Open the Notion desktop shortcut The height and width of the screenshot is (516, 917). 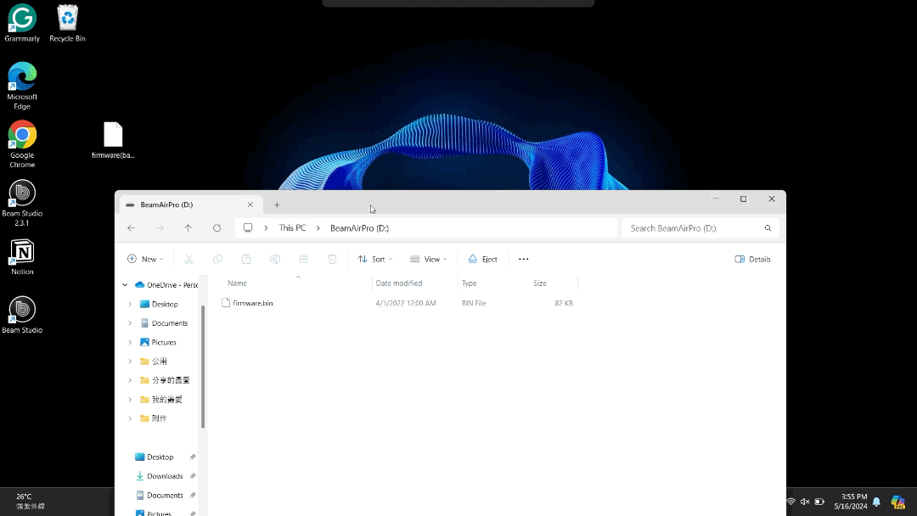(22, 256)
